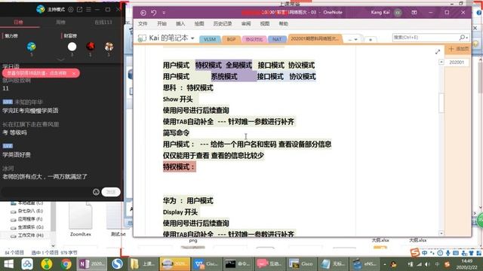This screenshot has width=483, height=271.
Task: Switch to the BGP section tab
Action: click(231, 39)
